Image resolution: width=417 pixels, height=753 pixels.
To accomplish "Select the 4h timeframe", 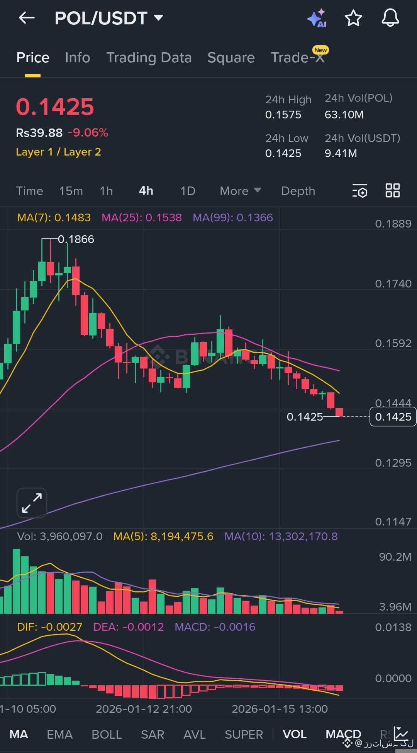I will [x=146, y=191].
